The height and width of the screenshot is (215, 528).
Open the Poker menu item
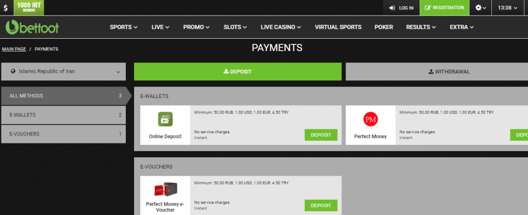click(x=384, y=27)
